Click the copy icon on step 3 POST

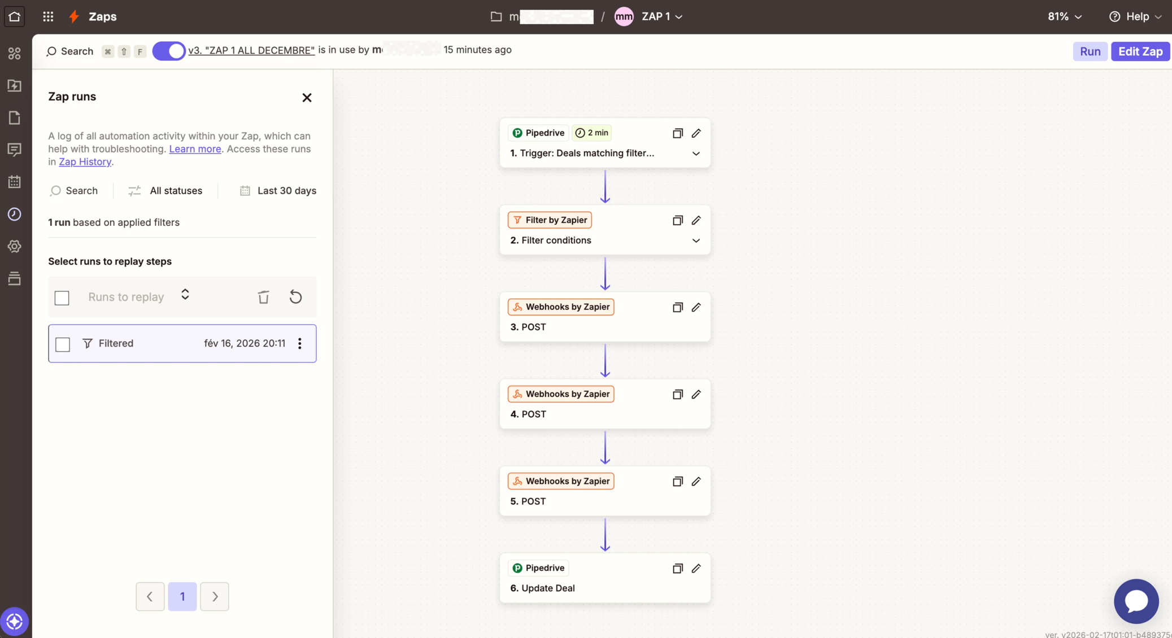pos(677,307)
